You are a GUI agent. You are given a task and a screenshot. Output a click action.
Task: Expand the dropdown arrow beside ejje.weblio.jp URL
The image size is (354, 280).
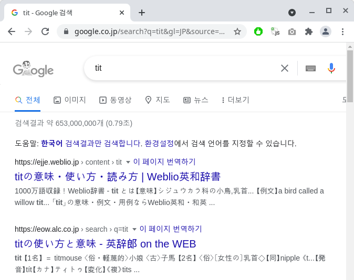tap(128, 162)
